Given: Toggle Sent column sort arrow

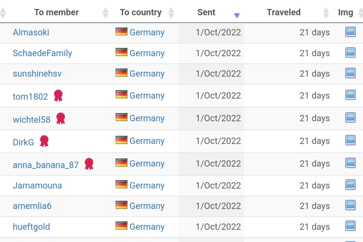Looking at the screenshot, I should click(236, 16).
